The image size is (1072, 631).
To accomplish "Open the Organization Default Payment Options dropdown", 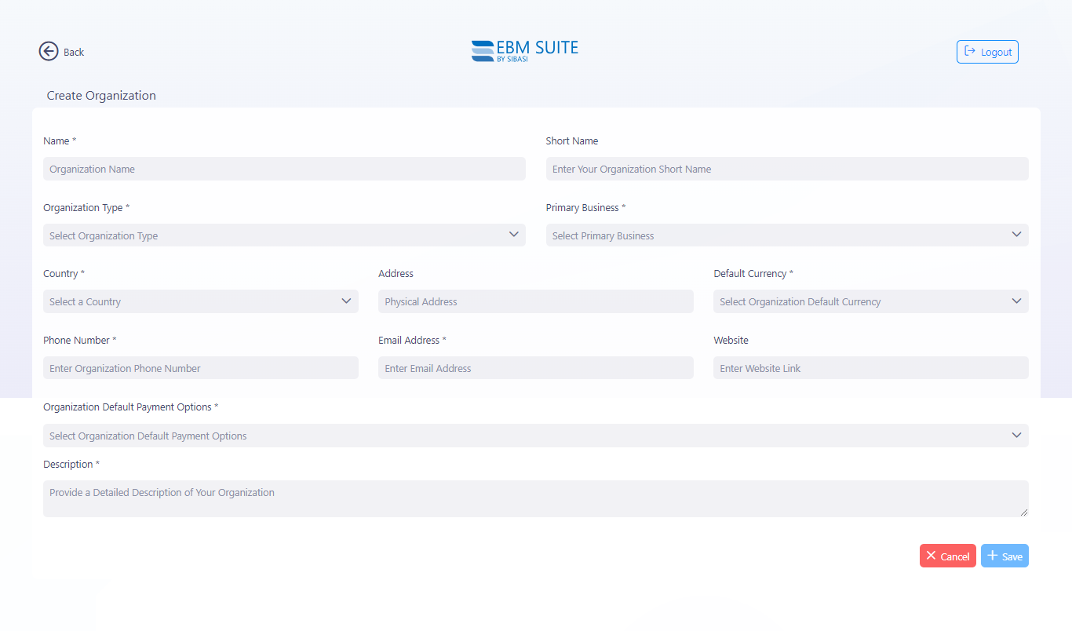I will tap(536, 435).
